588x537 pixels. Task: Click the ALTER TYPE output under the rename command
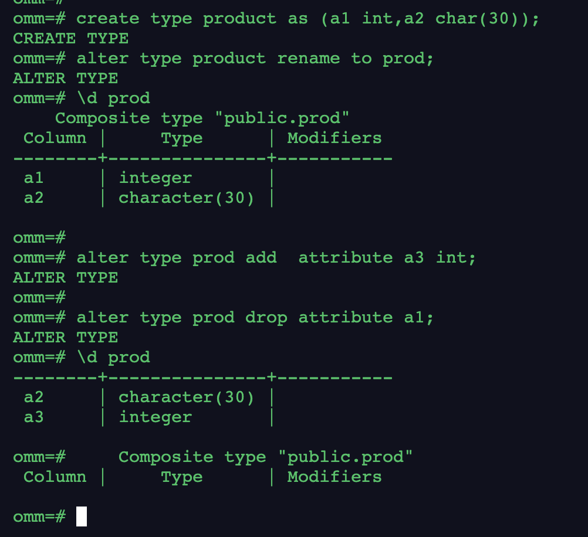pos(65,79)
